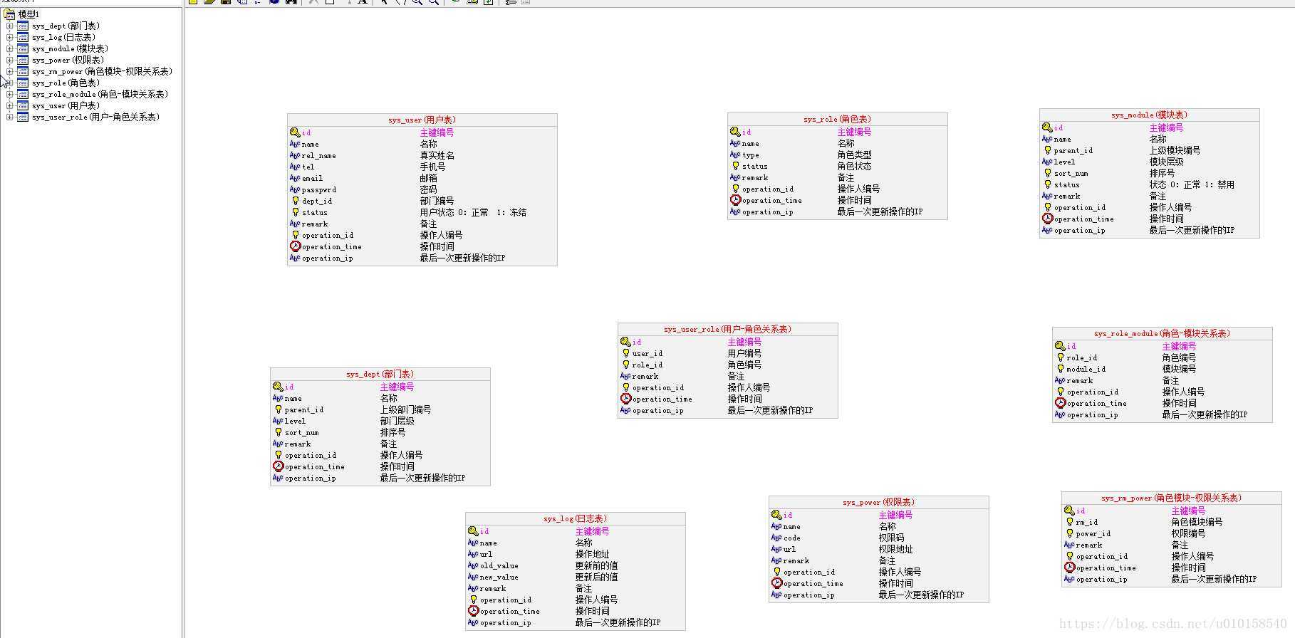Screen dimensions: 1295x638
Task: Click the clock icon of operation_time in sys_log
Action: [474, 611]
